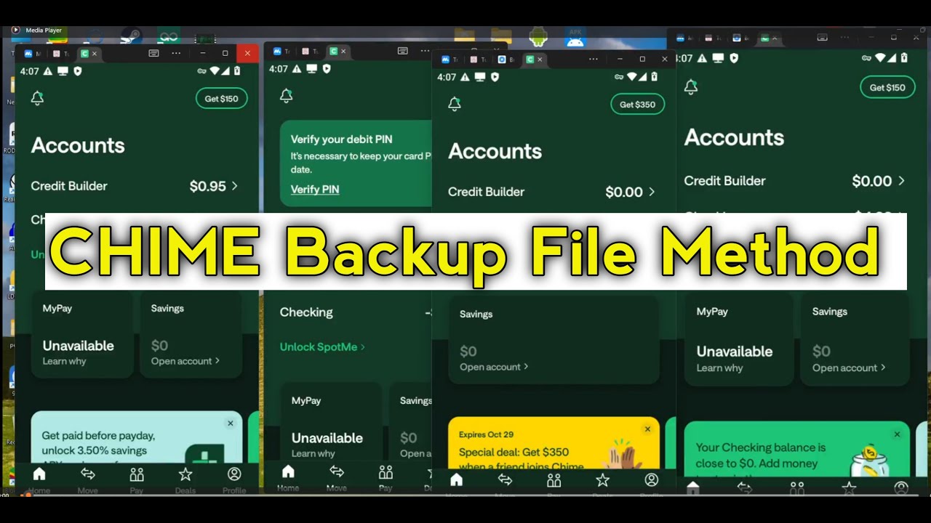The width and height of the screenshot is (931, 523).
Task: Open Savings Open account link in third window
Action: coord(494,367)
